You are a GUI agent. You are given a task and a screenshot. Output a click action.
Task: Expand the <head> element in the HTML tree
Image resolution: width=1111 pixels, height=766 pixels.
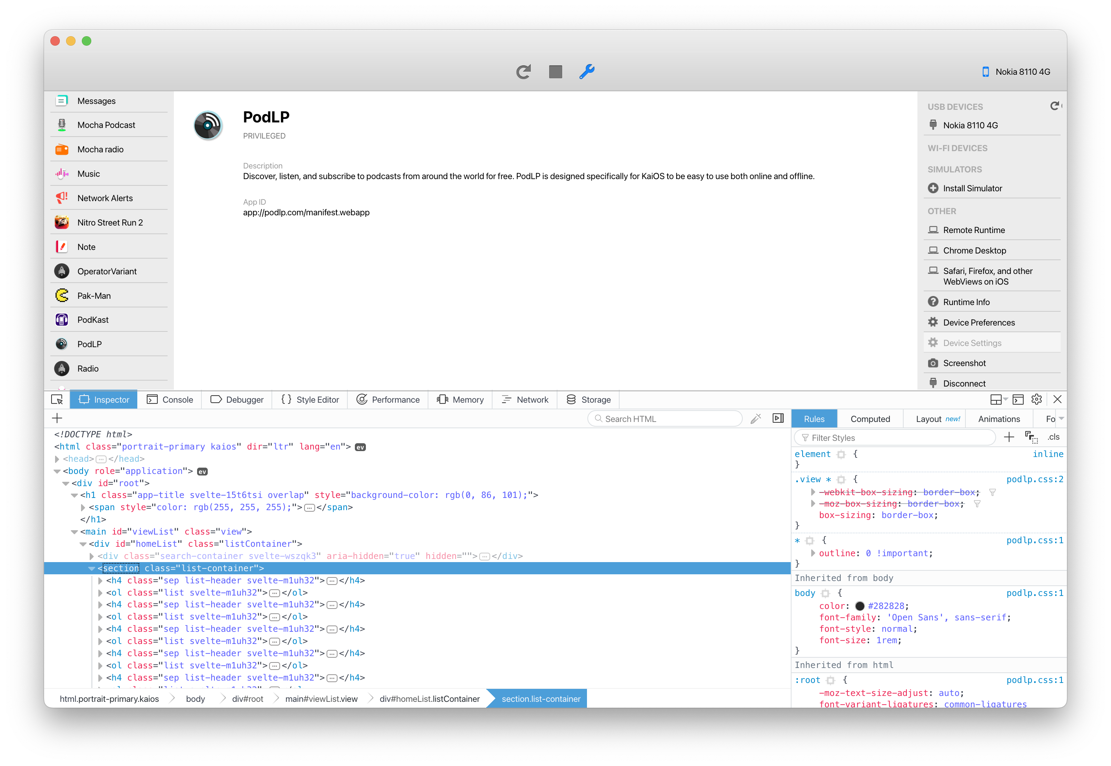57,459
